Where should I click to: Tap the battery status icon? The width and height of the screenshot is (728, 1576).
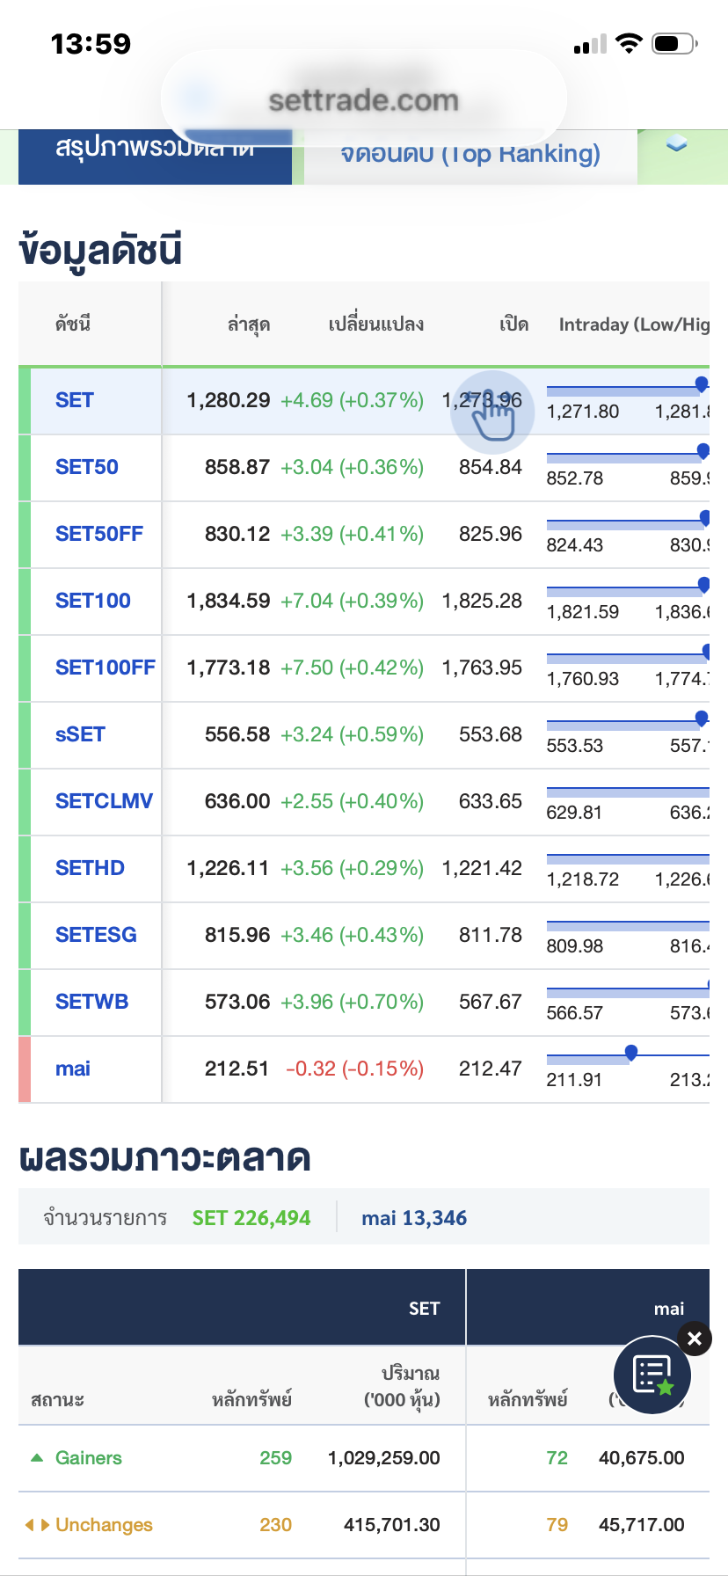point(674,43)
